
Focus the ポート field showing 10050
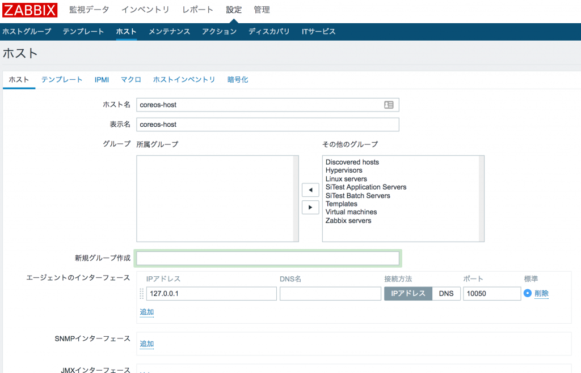[x=492, y=294]
